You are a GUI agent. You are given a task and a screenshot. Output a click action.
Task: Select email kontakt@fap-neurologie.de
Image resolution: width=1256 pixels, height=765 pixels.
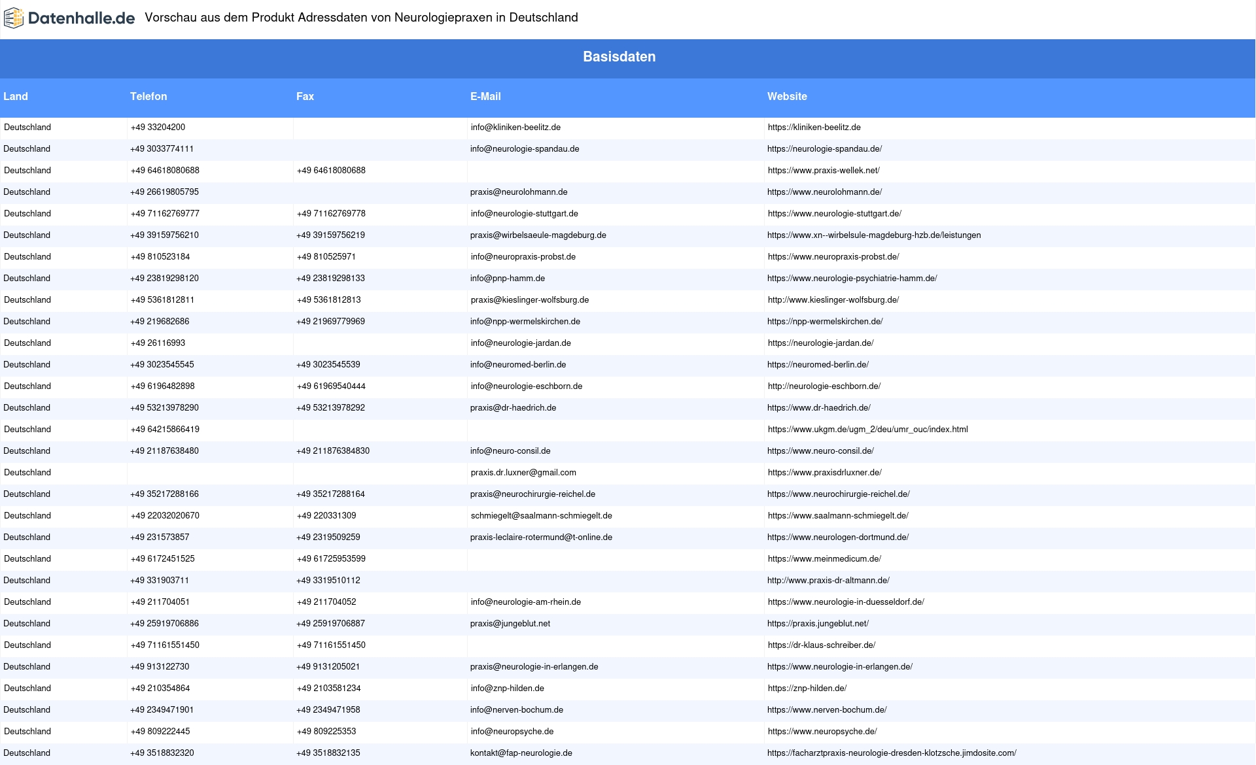pos(521,753)
